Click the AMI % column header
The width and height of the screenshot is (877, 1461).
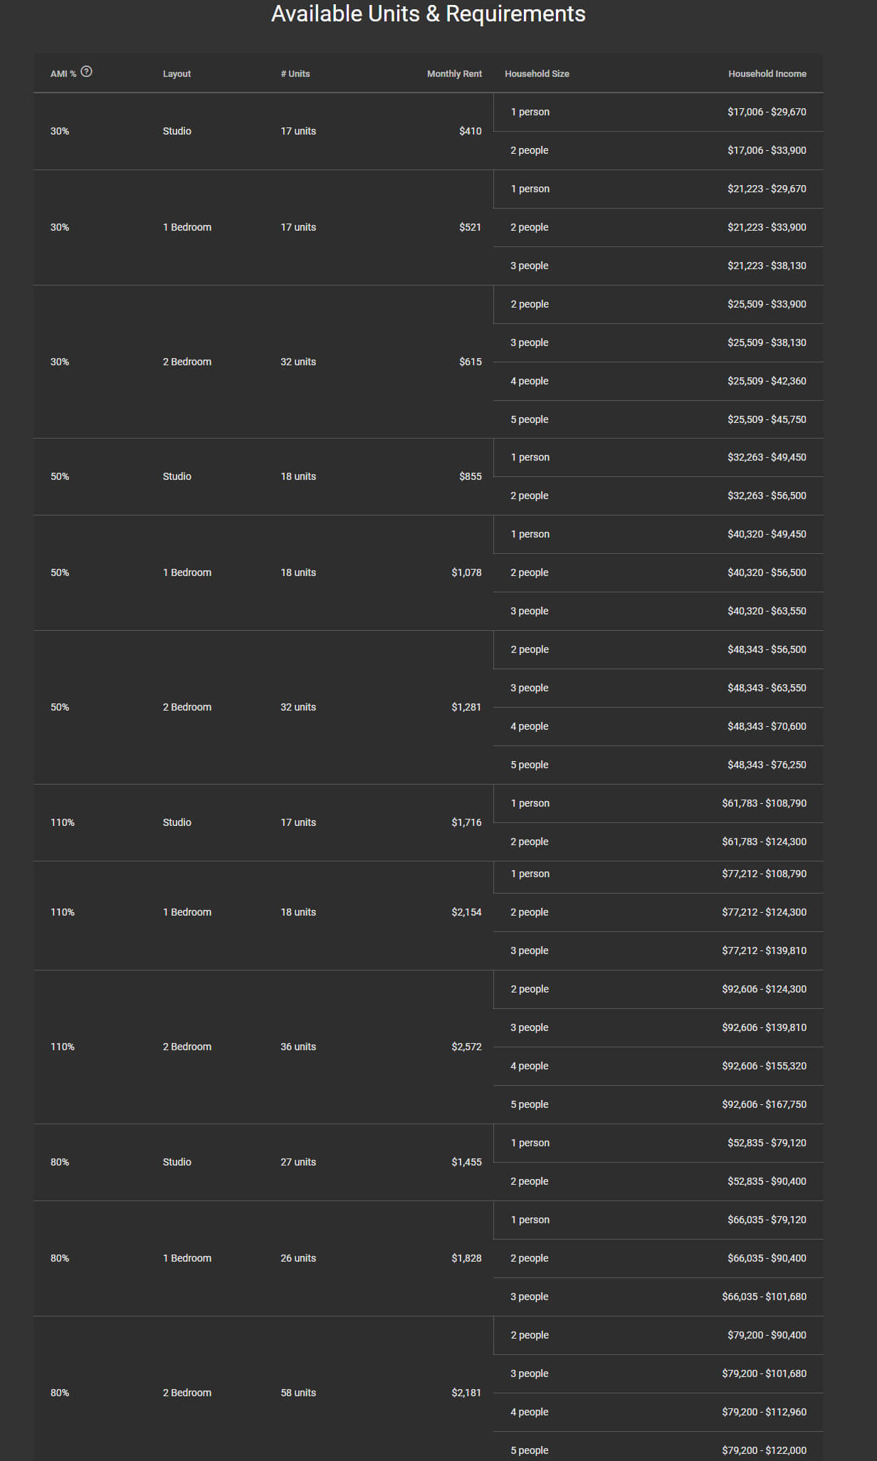(x=63, y=74)
